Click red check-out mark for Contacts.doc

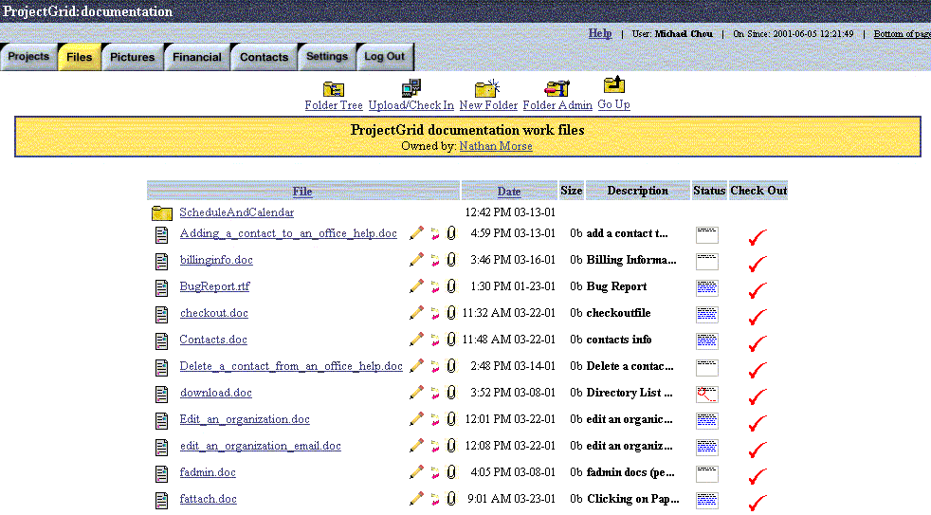(758, 342)
